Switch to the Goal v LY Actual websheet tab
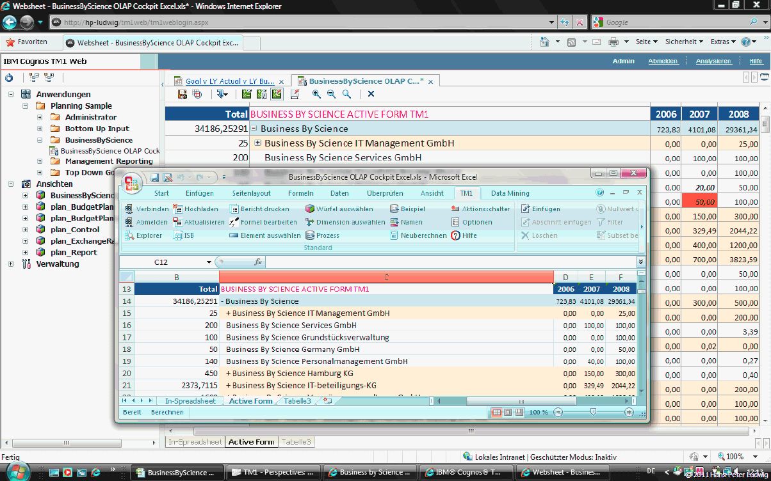The width and height of the screenshot is (771, 481). (x=229, y=81)
